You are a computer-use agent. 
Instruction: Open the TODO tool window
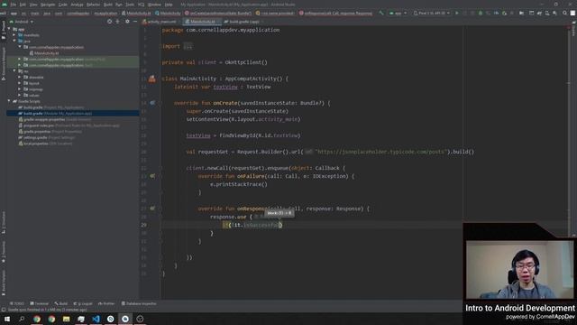tap(17, 303)
